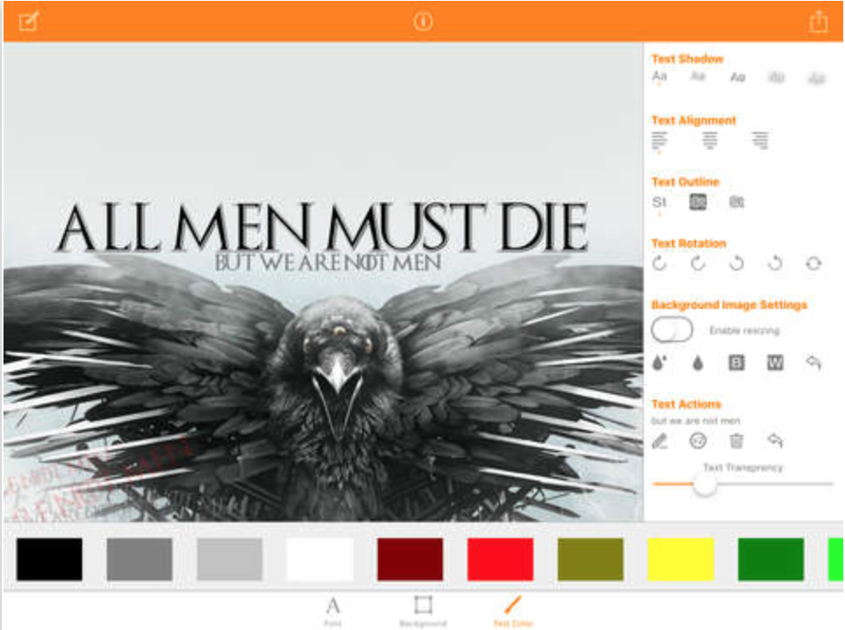845x630 pixels.
Task: Select the 'BUT WE ARE NOT MEN' text on canvas
Action: pos(328,261)
